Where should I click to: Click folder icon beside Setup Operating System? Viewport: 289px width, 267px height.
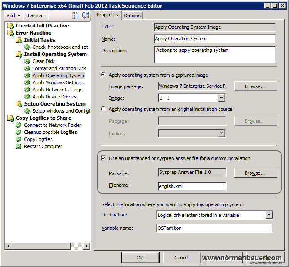point(19,104)
